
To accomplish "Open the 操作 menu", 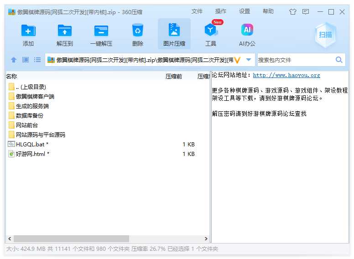I will click(221, 11).
